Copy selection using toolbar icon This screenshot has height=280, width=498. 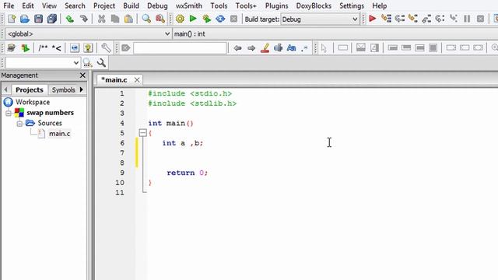[x=115, y=19]
